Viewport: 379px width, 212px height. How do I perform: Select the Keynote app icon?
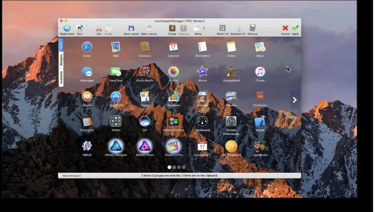pos(202,96)
